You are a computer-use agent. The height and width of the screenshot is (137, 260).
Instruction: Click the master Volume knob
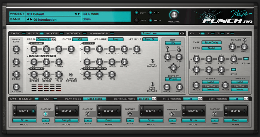(x=173, y=16)
